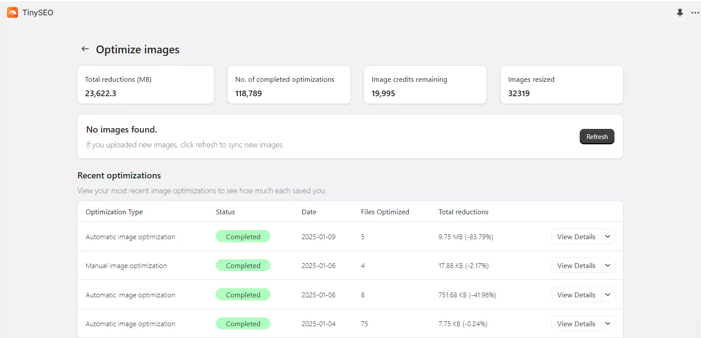Open dropdown chevron for the 75 files row
Image resolution: width=701 pixels, height=338 pixels.
coord(608,324)
